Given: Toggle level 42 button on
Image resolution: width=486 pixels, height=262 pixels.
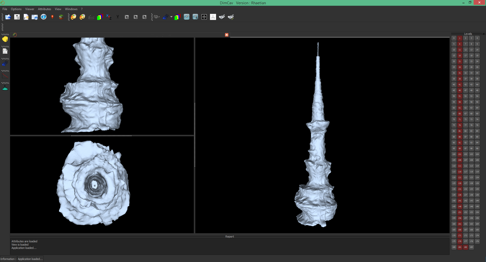Looking at the screenshot, I should (466, 85).
